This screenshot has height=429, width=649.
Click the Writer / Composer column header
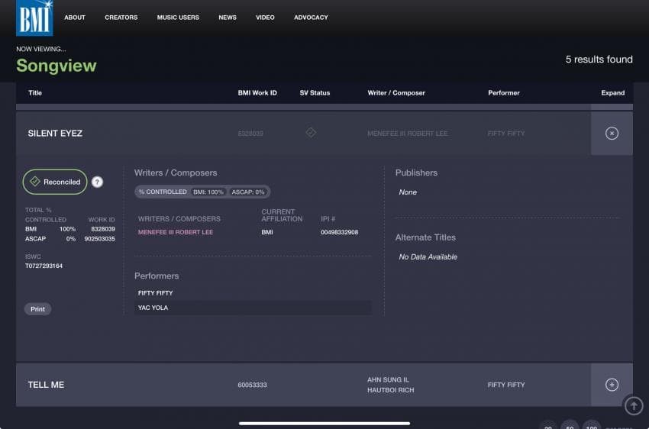click(x=396, y=92)
